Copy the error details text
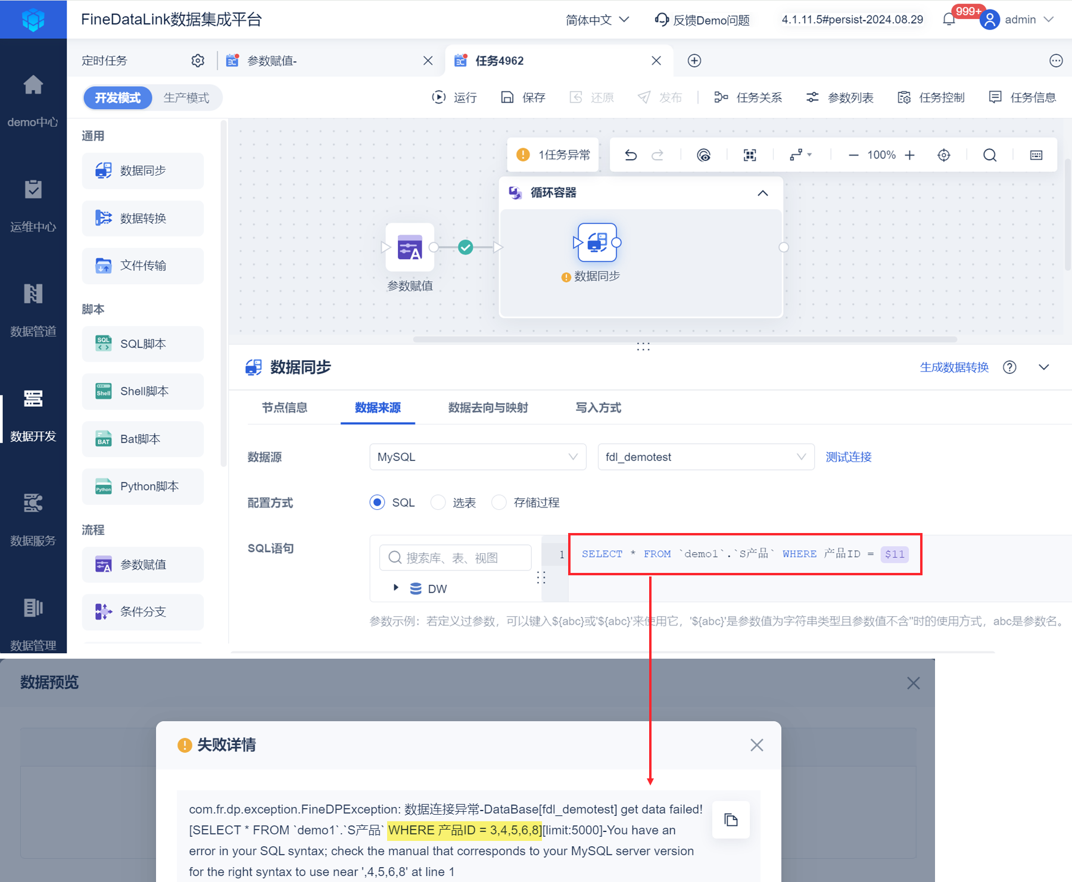The image size is (1072, 882). point(731,820)
